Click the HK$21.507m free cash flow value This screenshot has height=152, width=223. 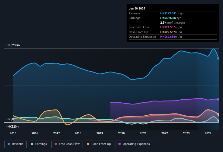[x=169, y=27]
